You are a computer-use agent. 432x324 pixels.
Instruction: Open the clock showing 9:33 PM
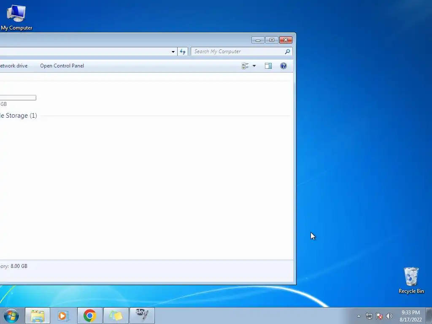[410, 316]
